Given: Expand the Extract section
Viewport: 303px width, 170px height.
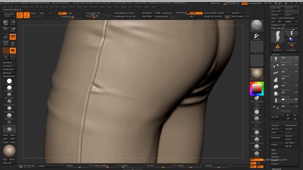Looking at the screenshot, I should pyautogui.click(x=275, y=164).
